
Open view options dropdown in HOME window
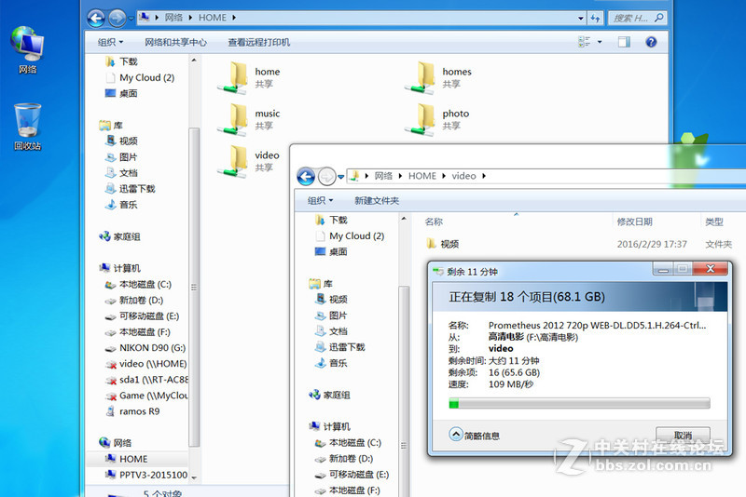tap(600, 42)
